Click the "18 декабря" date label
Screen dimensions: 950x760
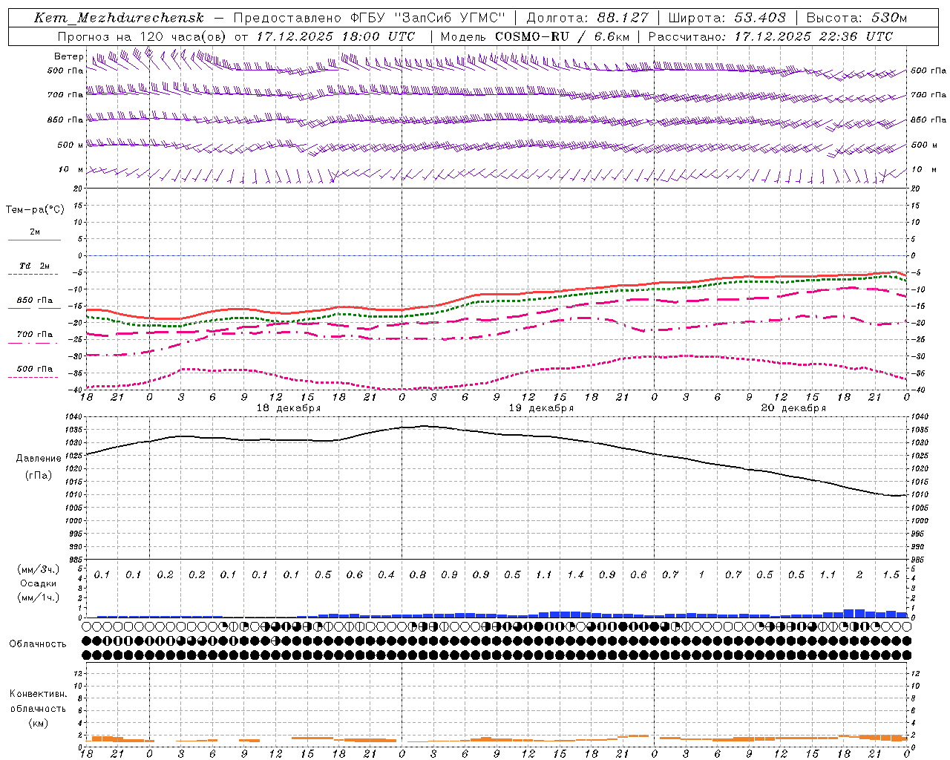tap(289, 407)
